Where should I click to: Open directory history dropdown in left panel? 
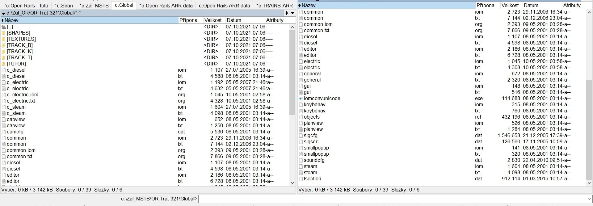(292, 13)
